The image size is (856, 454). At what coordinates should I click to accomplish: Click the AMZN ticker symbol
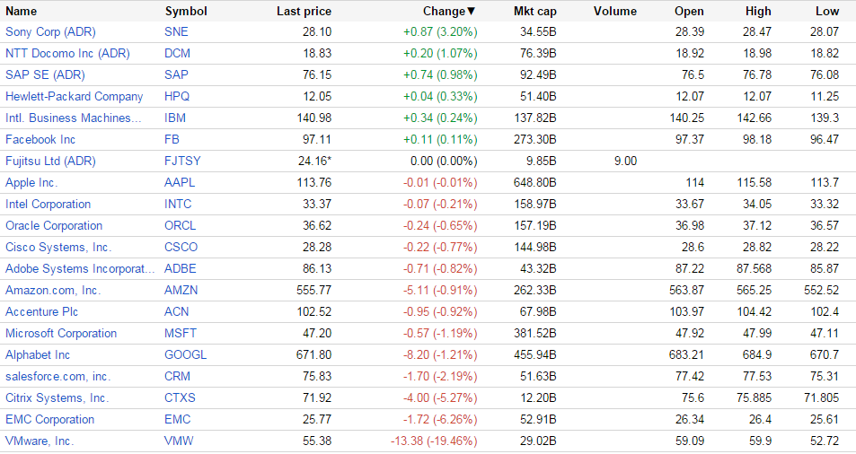click(181, 290)
